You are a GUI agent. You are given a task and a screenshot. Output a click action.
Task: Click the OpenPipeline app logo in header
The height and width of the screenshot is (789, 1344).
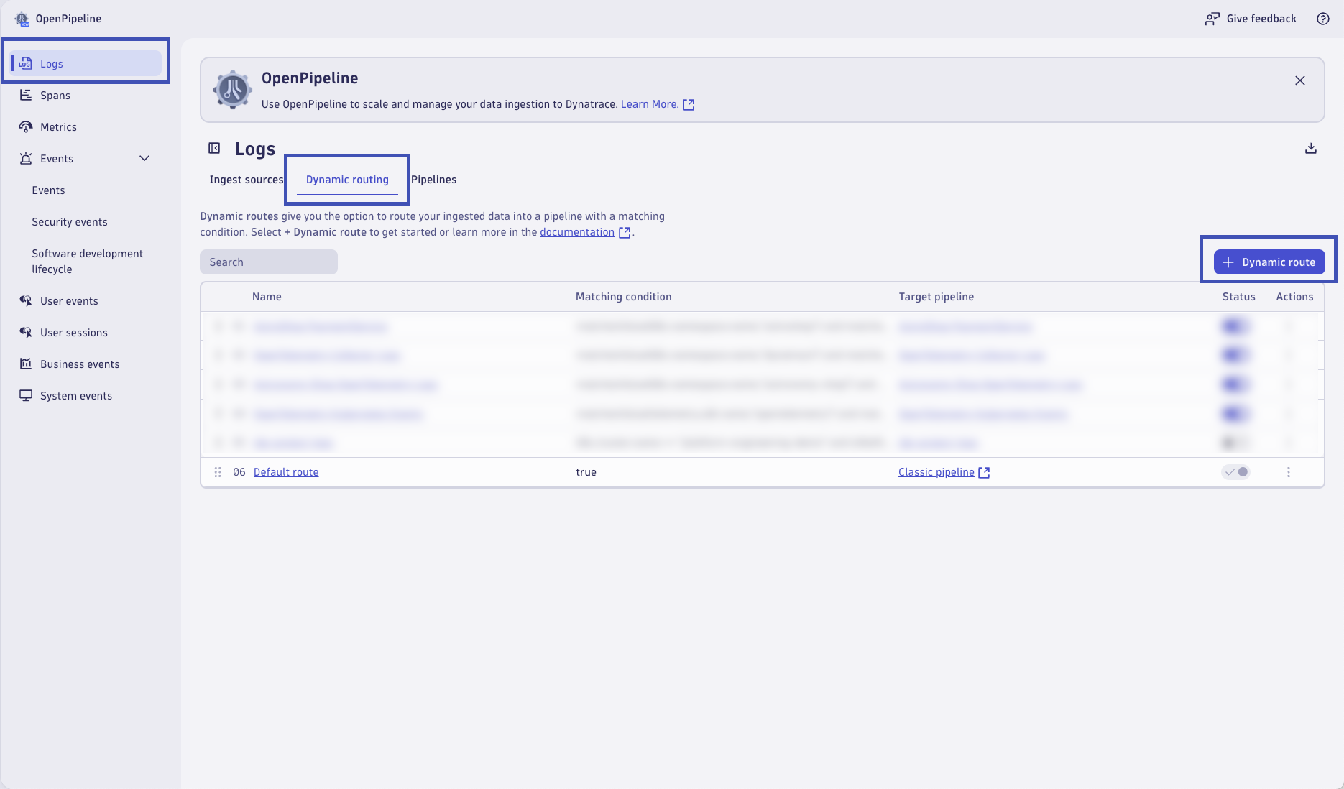pyautogui.click(x=22, y=19)
